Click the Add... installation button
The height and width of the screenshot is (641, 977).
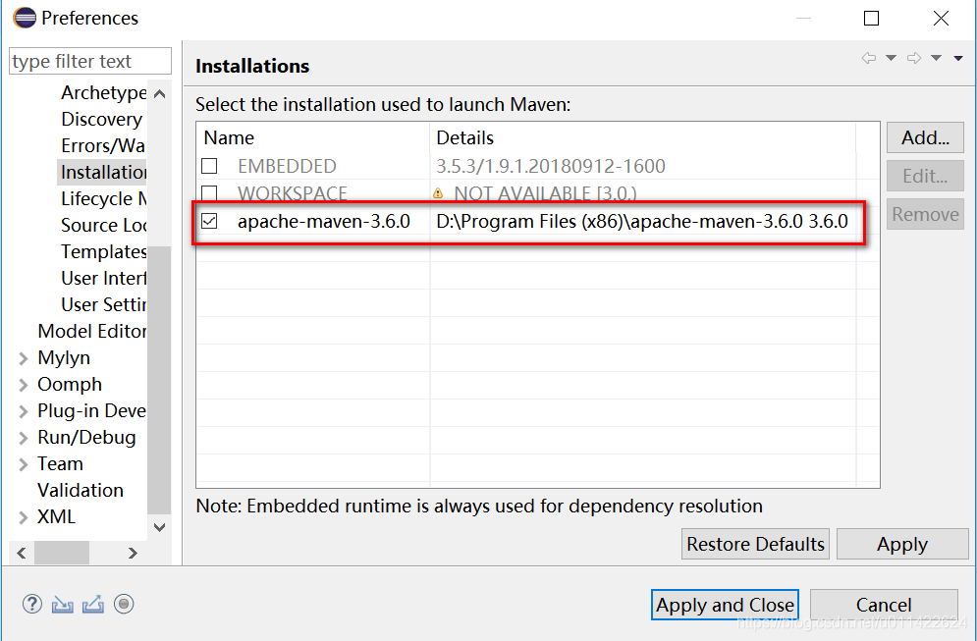click(x=925, y=137)
